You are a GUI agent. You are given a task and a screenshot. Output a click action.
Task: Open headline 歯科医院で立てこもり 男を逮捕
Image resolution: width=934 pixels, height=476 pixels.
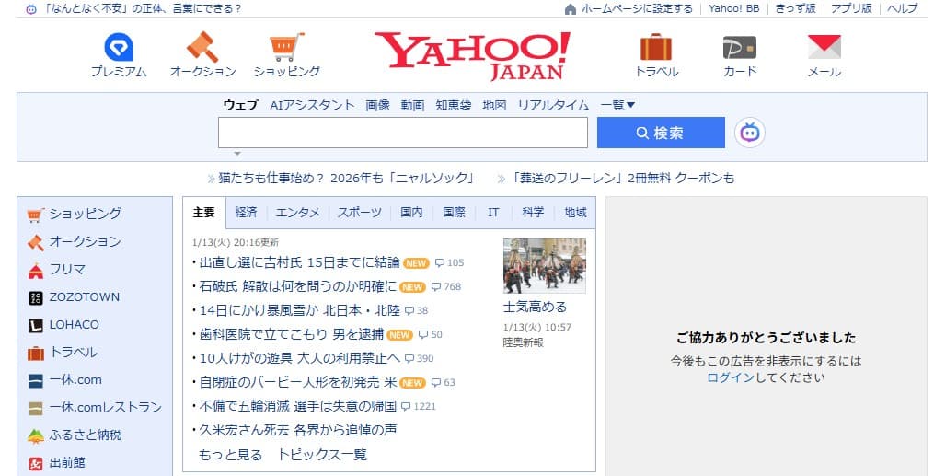tap(292, 334)
